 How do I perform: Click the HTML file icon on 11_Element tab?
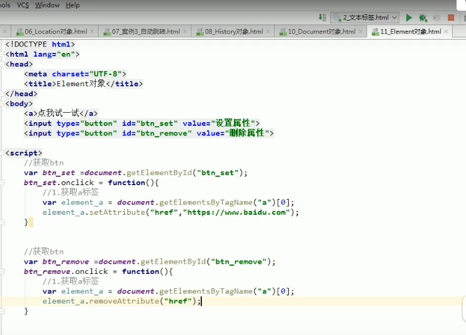375,32
